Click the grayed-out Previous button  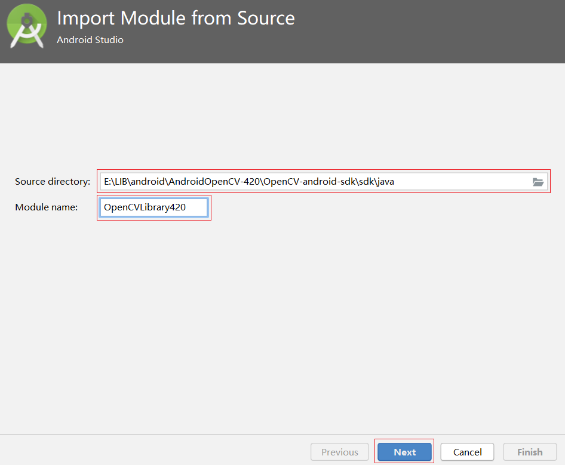click(339, 452)
